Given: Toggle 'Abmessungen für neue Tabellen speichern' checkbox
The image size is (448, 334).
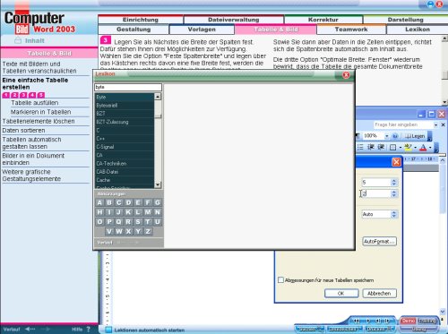Looking at the screenshot, I should (x=280, y=280).
